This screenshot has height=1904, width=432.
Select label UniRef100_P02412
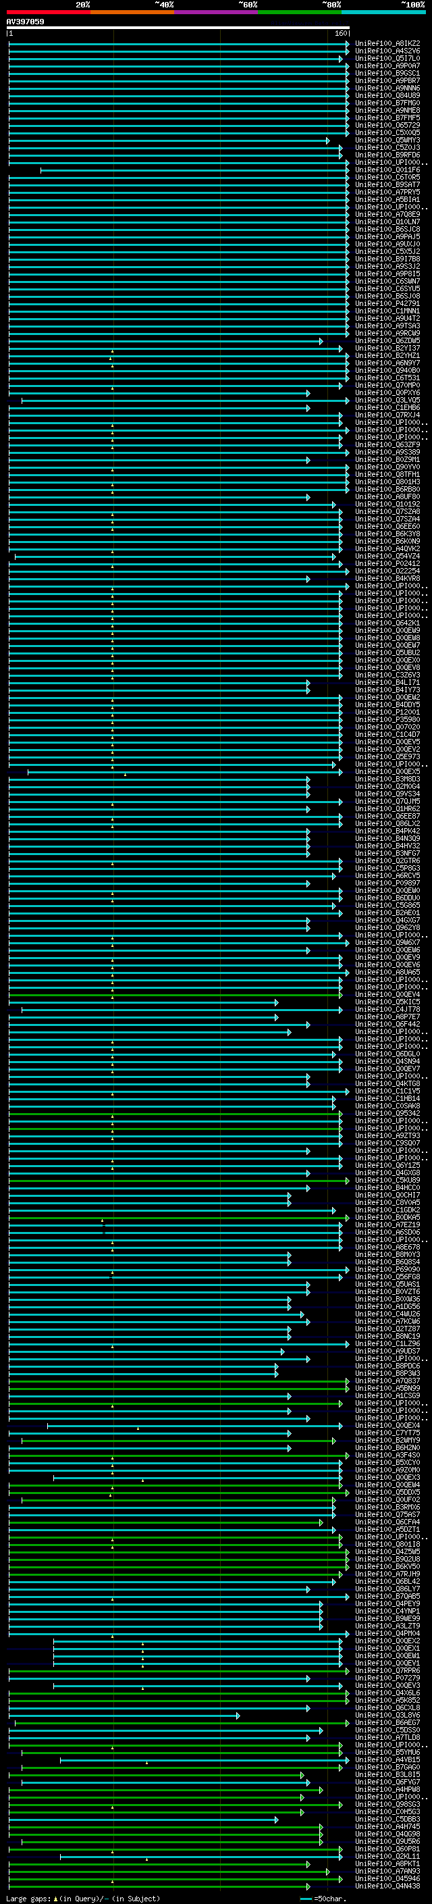coord(387,563)
